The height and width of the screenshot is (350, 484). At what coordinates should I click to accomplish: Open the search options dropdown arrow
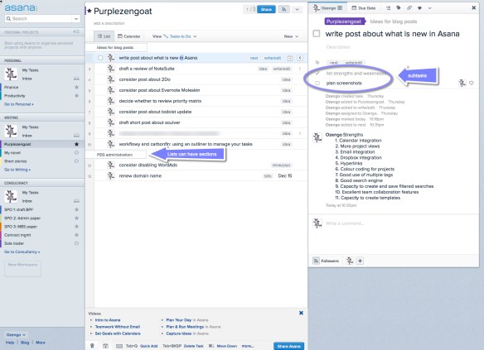click(x=76, y=19)
